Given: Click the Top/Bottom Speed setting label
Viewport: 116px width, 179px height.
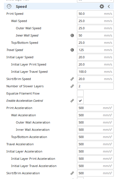Looking at the screenshot, I should 25,43.
